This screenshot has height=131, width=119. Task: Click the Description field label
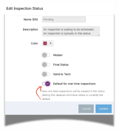[x=30, y=29]
